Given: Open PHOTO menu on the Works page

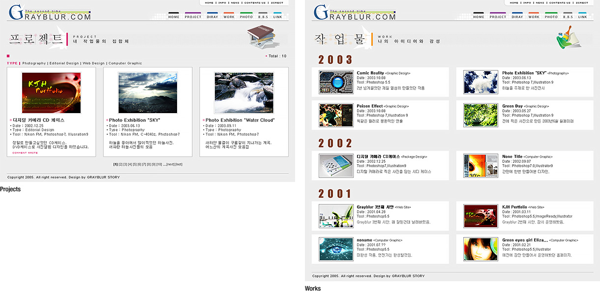Looking at the screenshot, I should pos(551,17).
